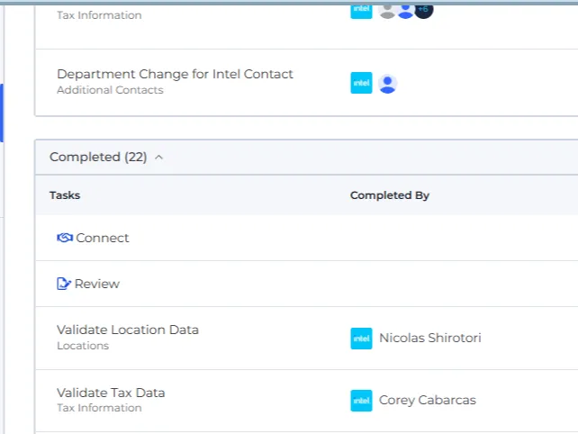Open the Review task row
The height and width of the screenshot is (434, 578).
point(307,284)
